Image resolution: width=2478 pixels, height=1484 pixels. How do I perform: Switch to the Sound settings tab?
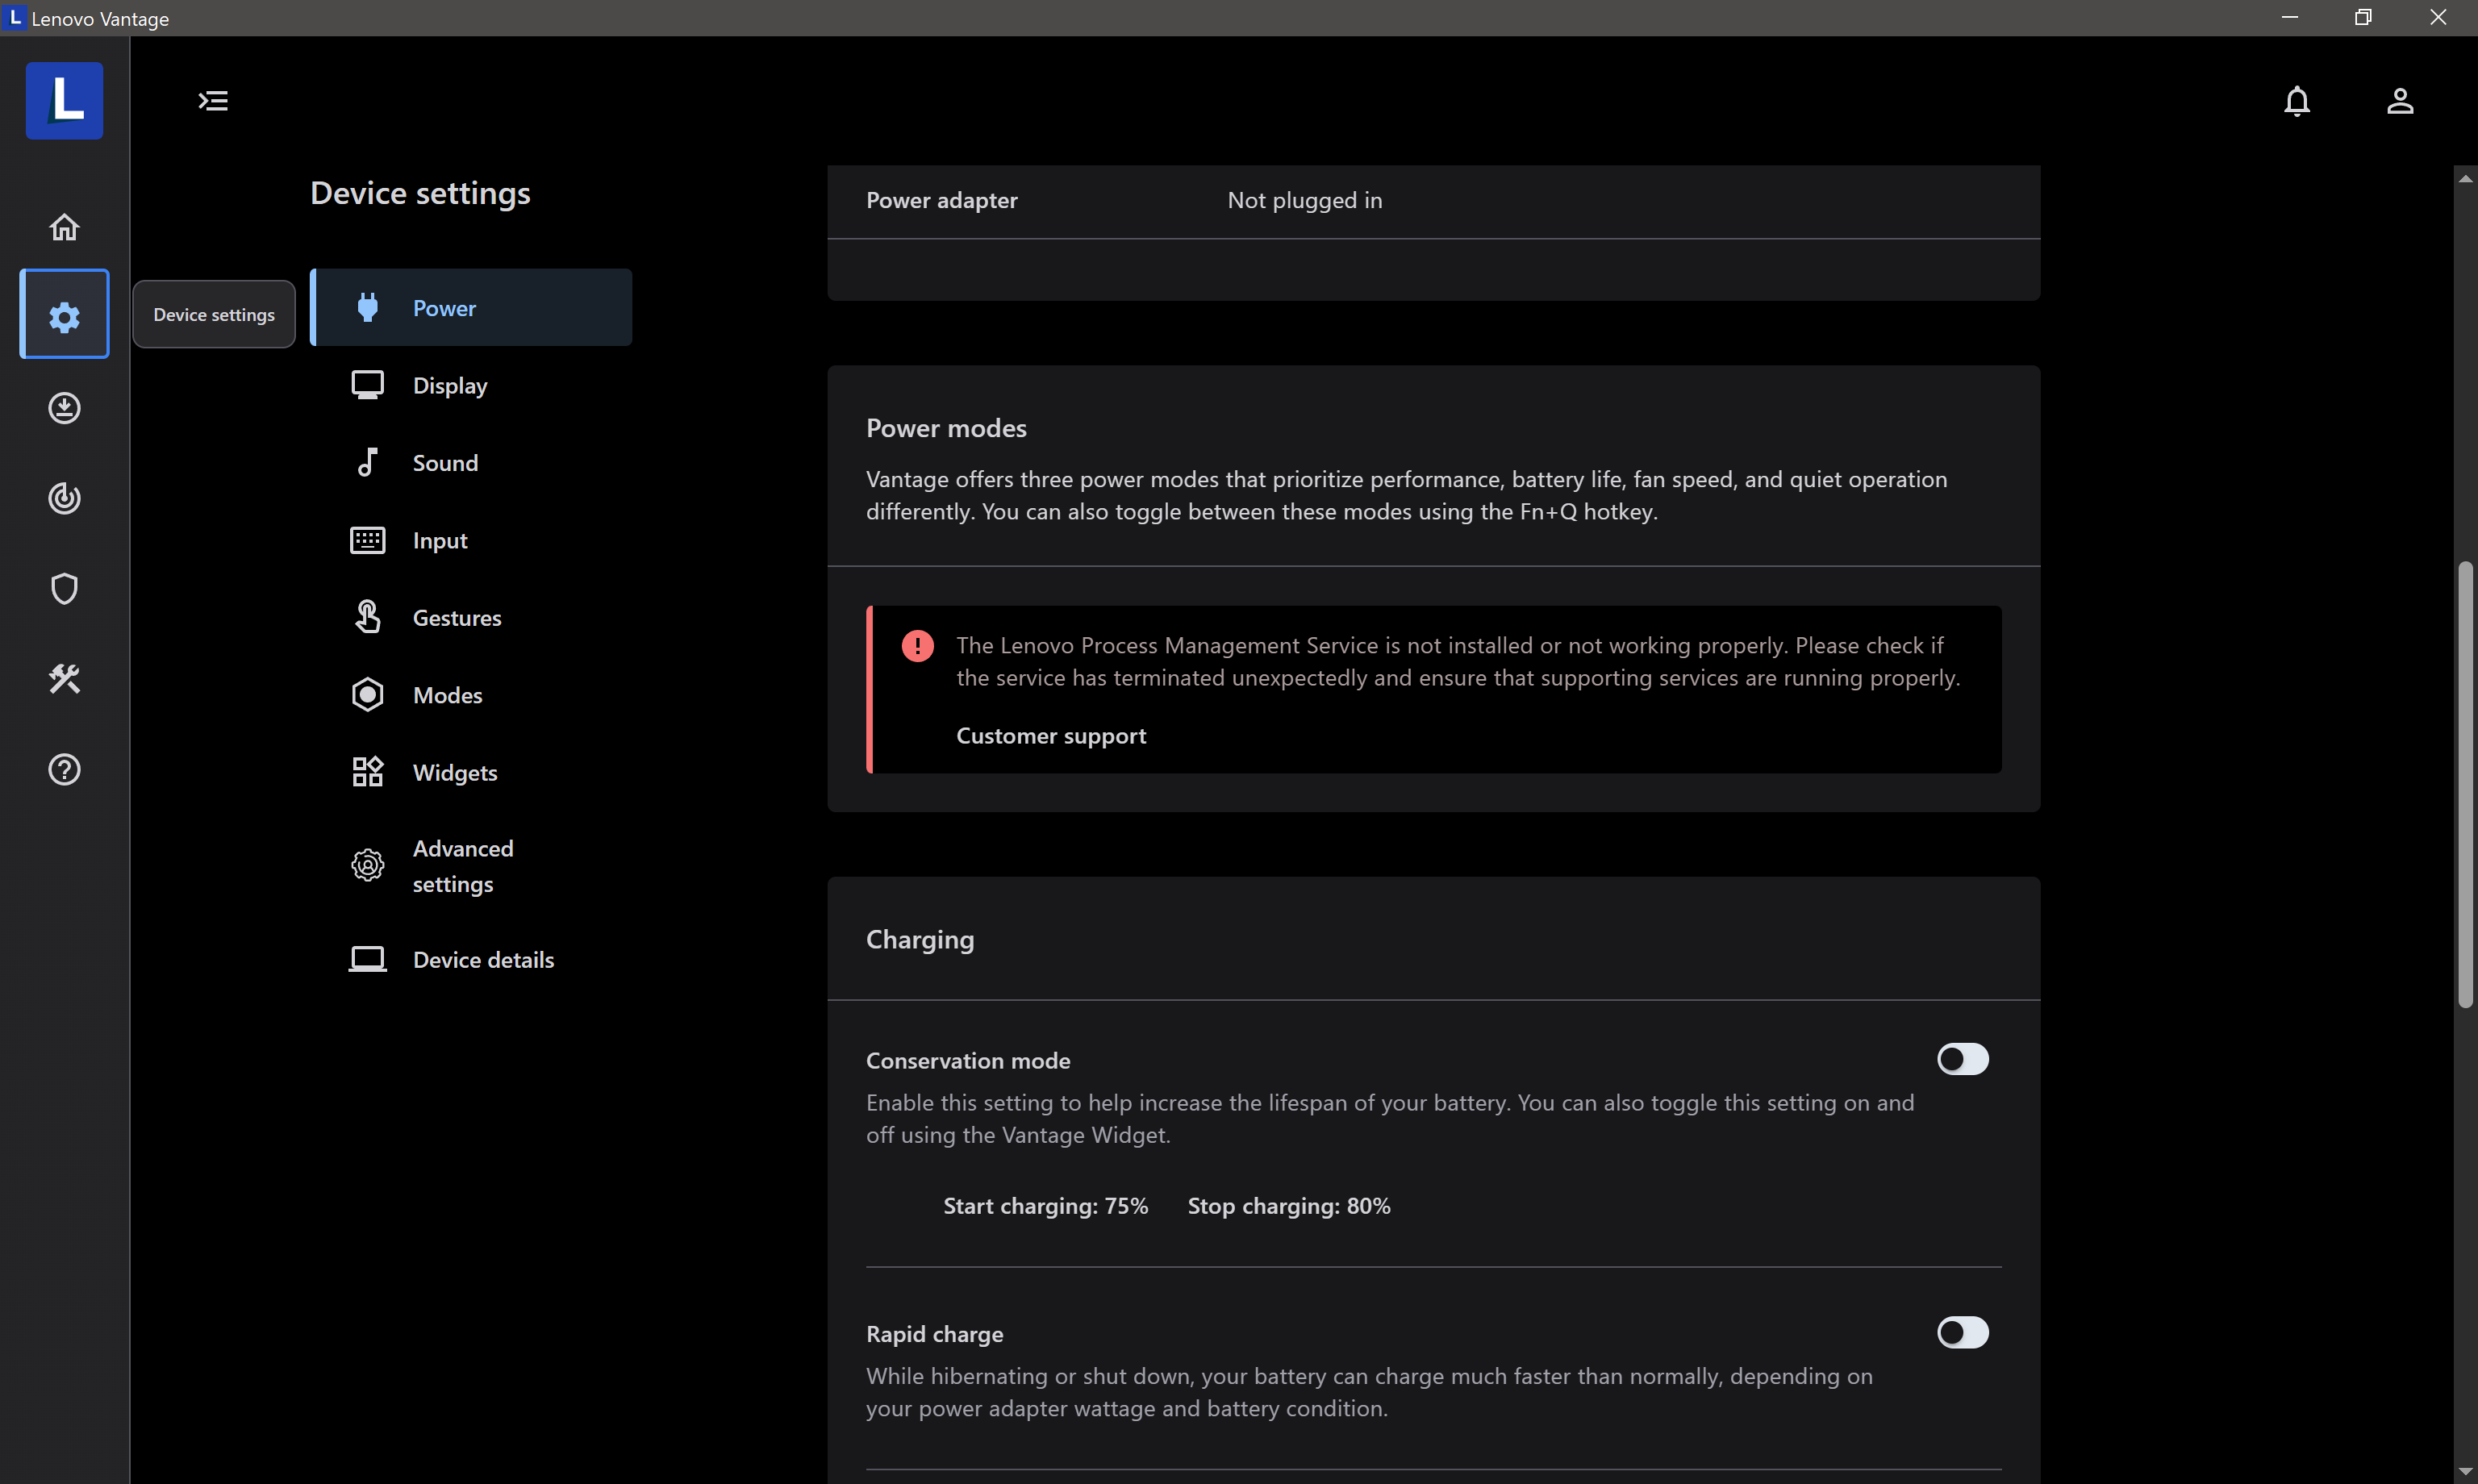coord(445,463)
